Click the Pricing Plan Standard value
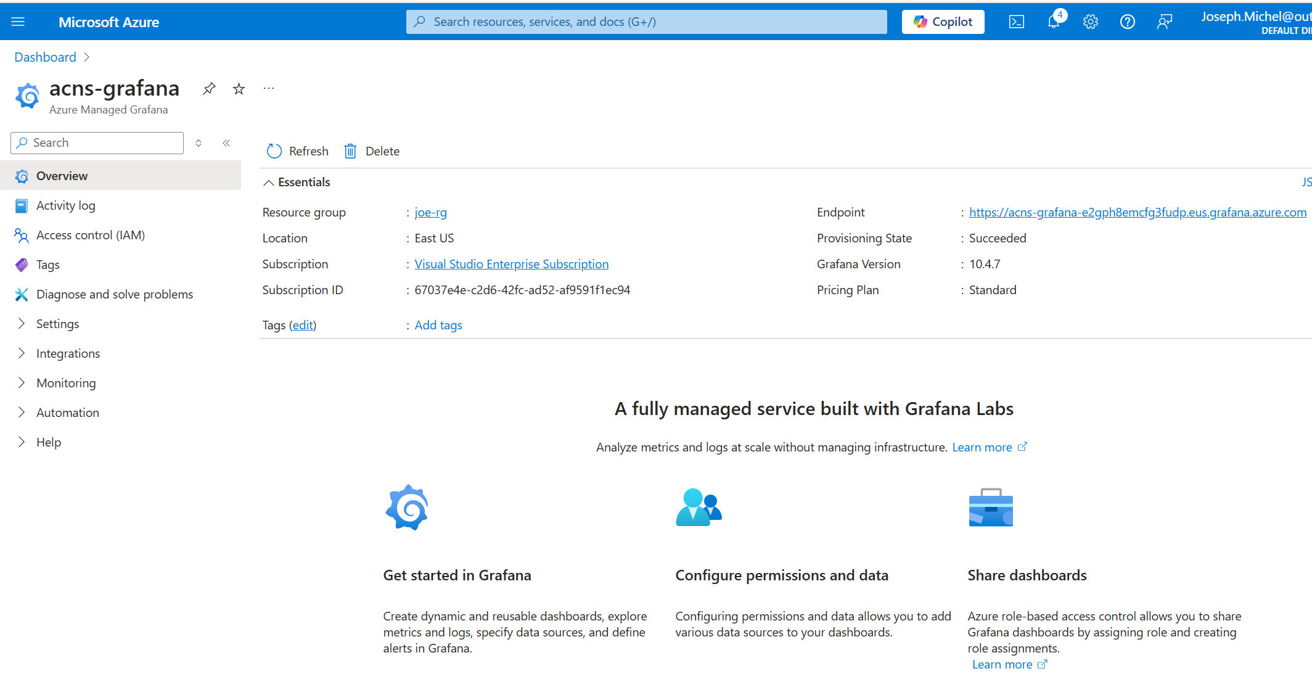Screen dimensions: 1312x679 tap(993, 290)
